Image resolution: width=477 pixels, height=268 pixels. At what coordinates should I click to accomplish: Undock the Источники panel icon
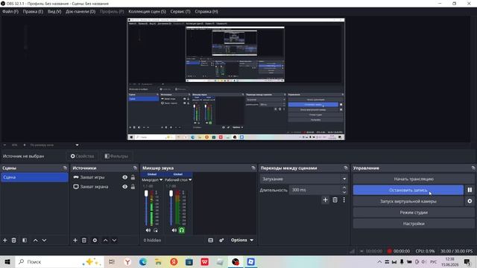tap(135, 167)
